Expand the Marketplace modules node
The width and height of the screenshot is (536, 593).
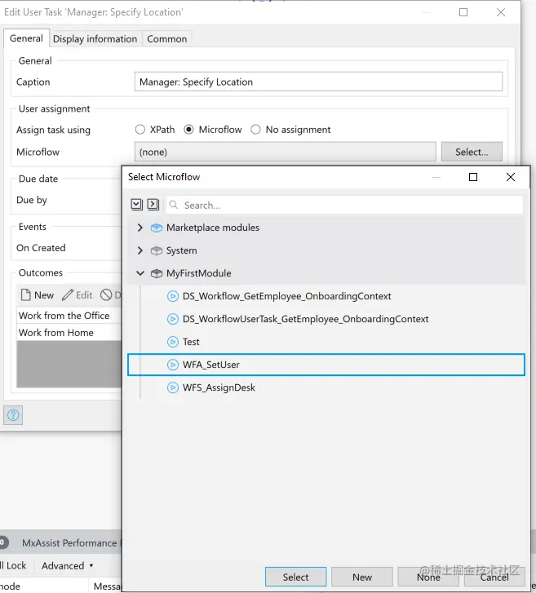pos(140,228)
